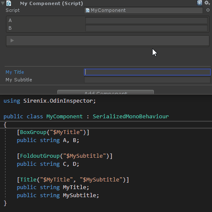Click the MyComponent script file icon
212x212 pixels.
88,10
